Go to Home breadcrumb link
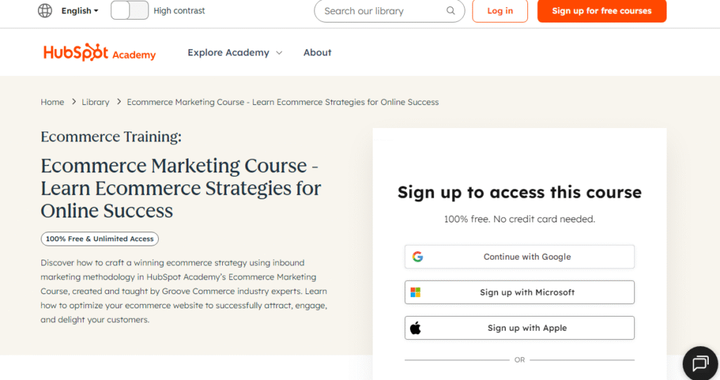720x380 pixels. coord(52,102)
